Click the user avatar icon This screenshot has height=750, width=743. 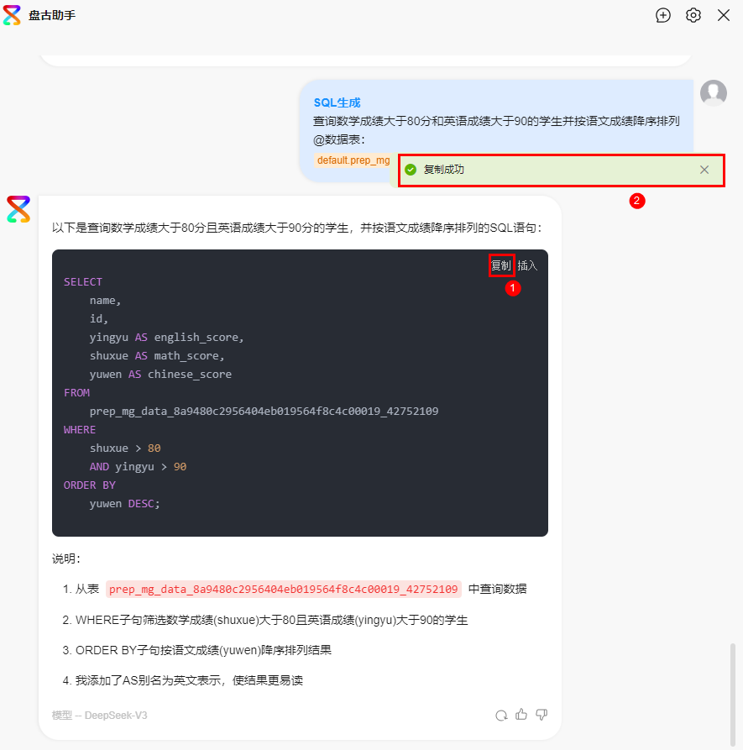714,92
